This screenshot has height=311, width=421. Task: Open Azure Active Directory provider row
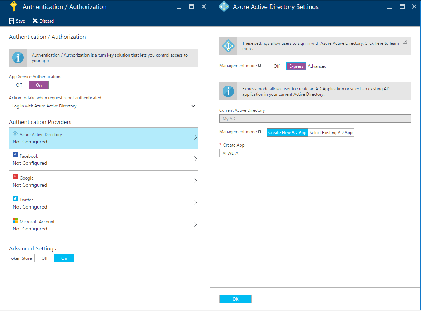(104, 138)
